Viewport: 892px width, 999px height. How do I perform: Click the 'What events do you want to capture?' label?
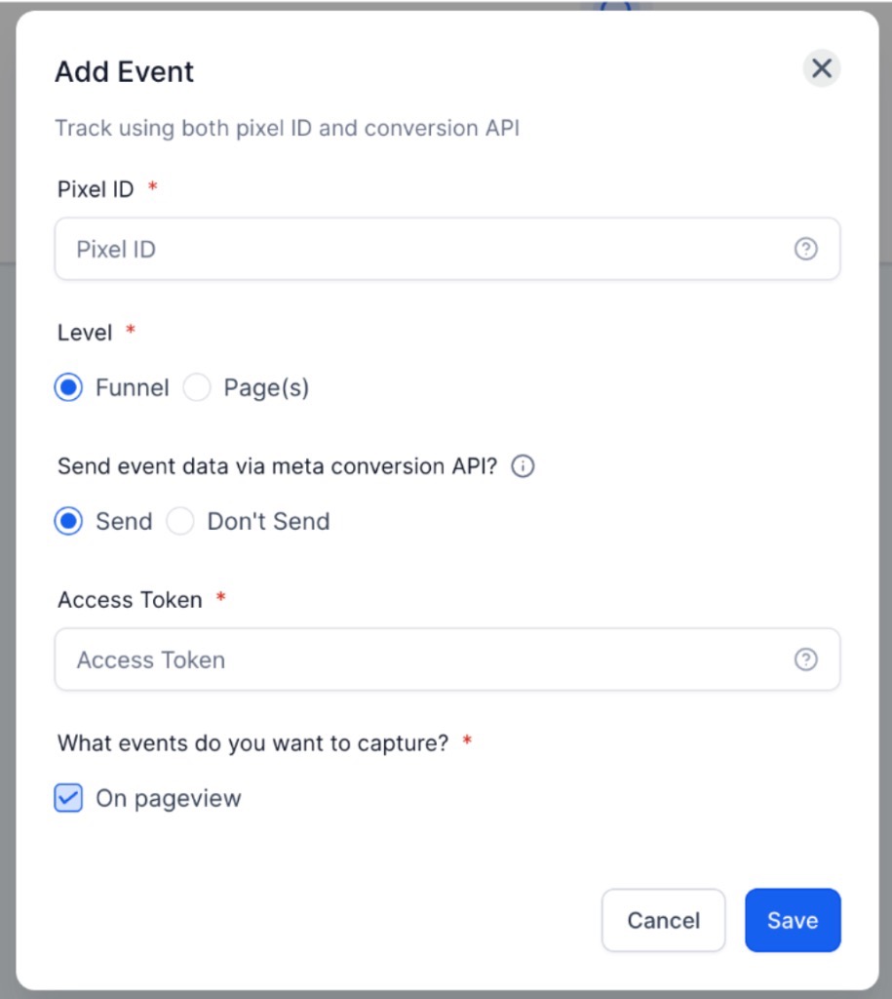click(x=252, y=743)
